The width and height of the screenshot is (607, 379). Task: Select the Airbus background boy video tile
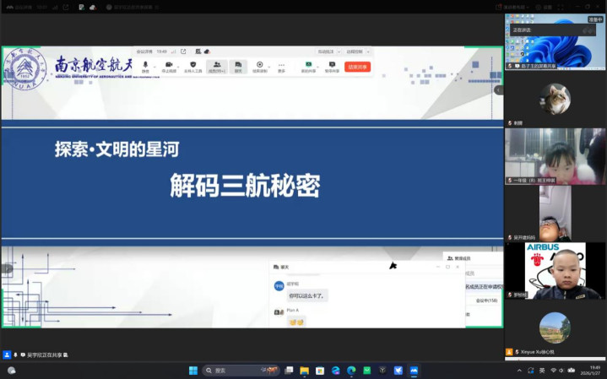point(555,271)
